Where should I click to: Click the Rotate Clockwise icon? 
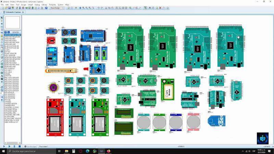2,87
